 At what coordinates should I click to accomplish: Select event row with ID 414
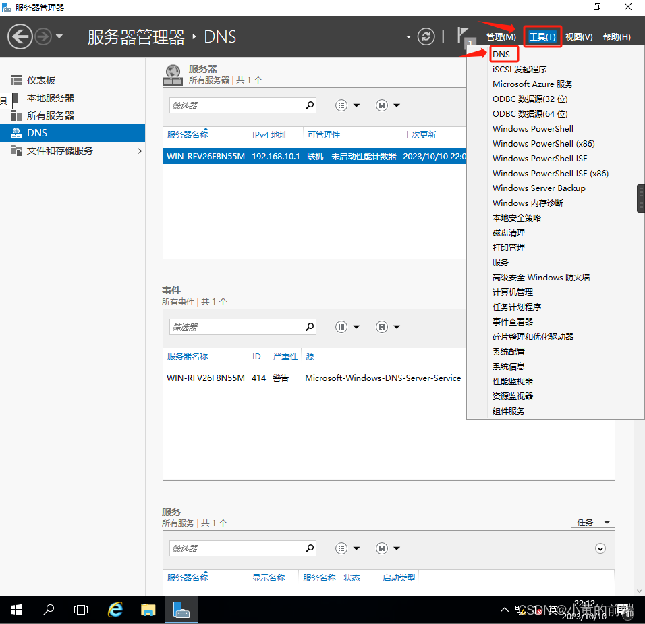[x=314, y=378]
